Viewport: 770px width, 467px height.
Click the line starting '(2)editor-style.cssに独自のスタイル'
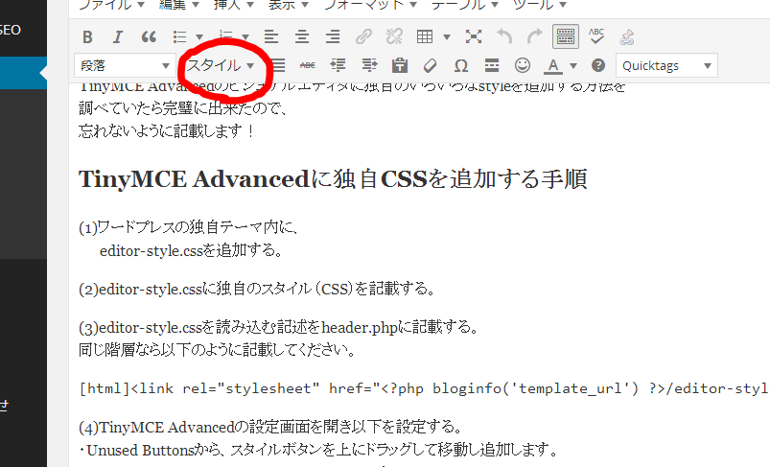[257, 289]
